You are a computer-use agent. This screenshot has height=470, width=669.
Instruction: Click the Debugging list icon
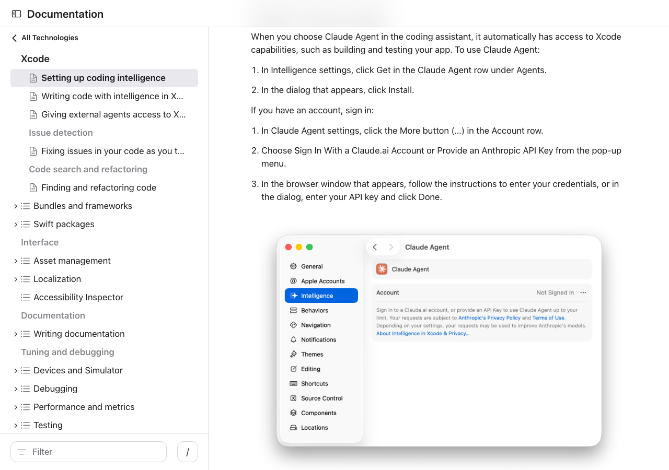pos(25,389)
